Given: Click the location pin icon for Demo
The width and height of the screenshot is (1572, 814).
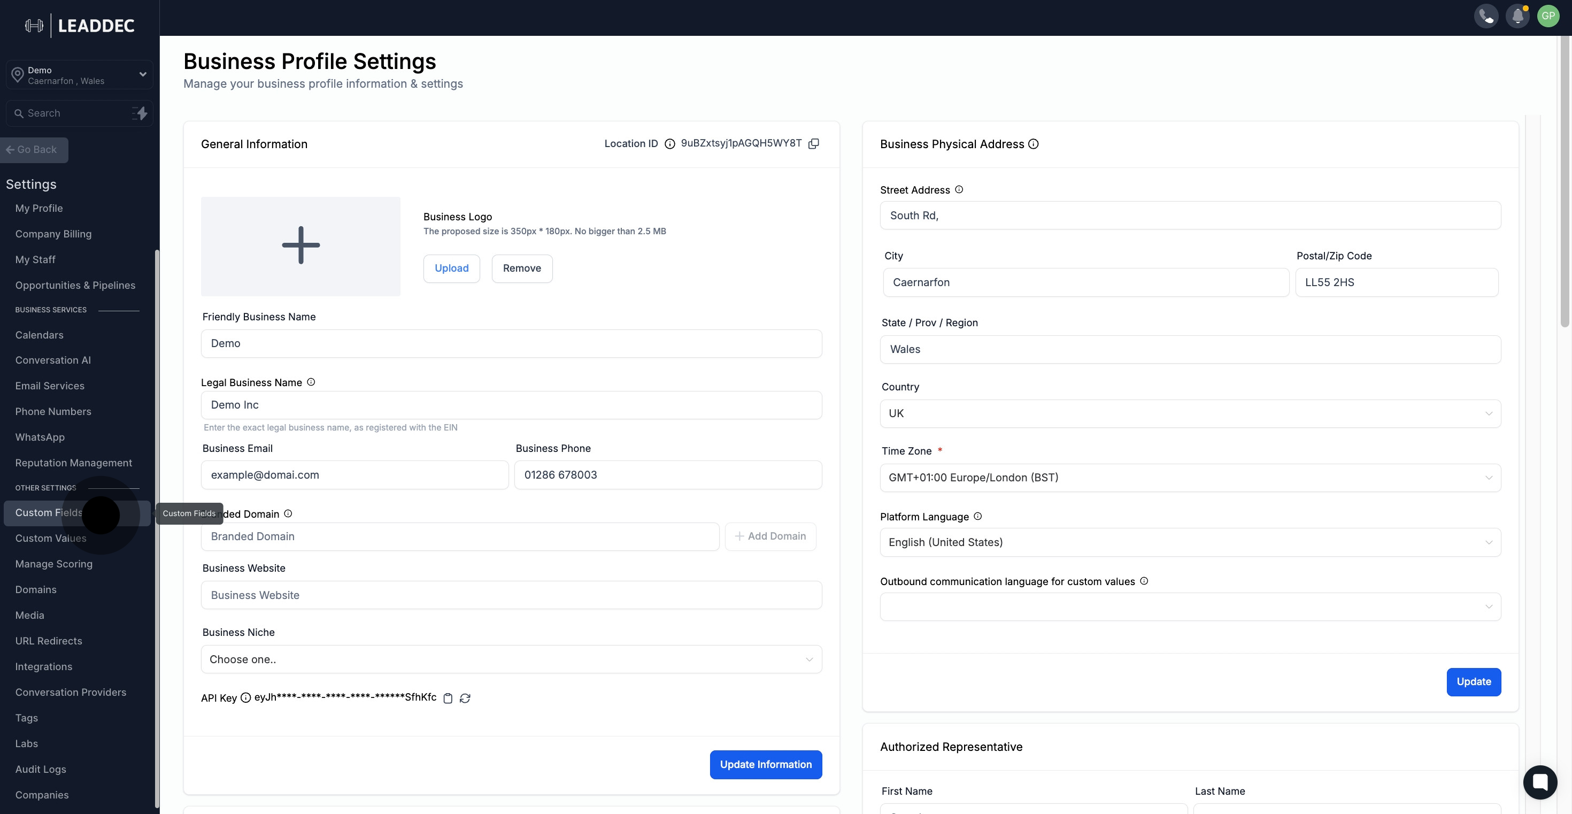Looking at the screenshot, I should tap(17, 75).
